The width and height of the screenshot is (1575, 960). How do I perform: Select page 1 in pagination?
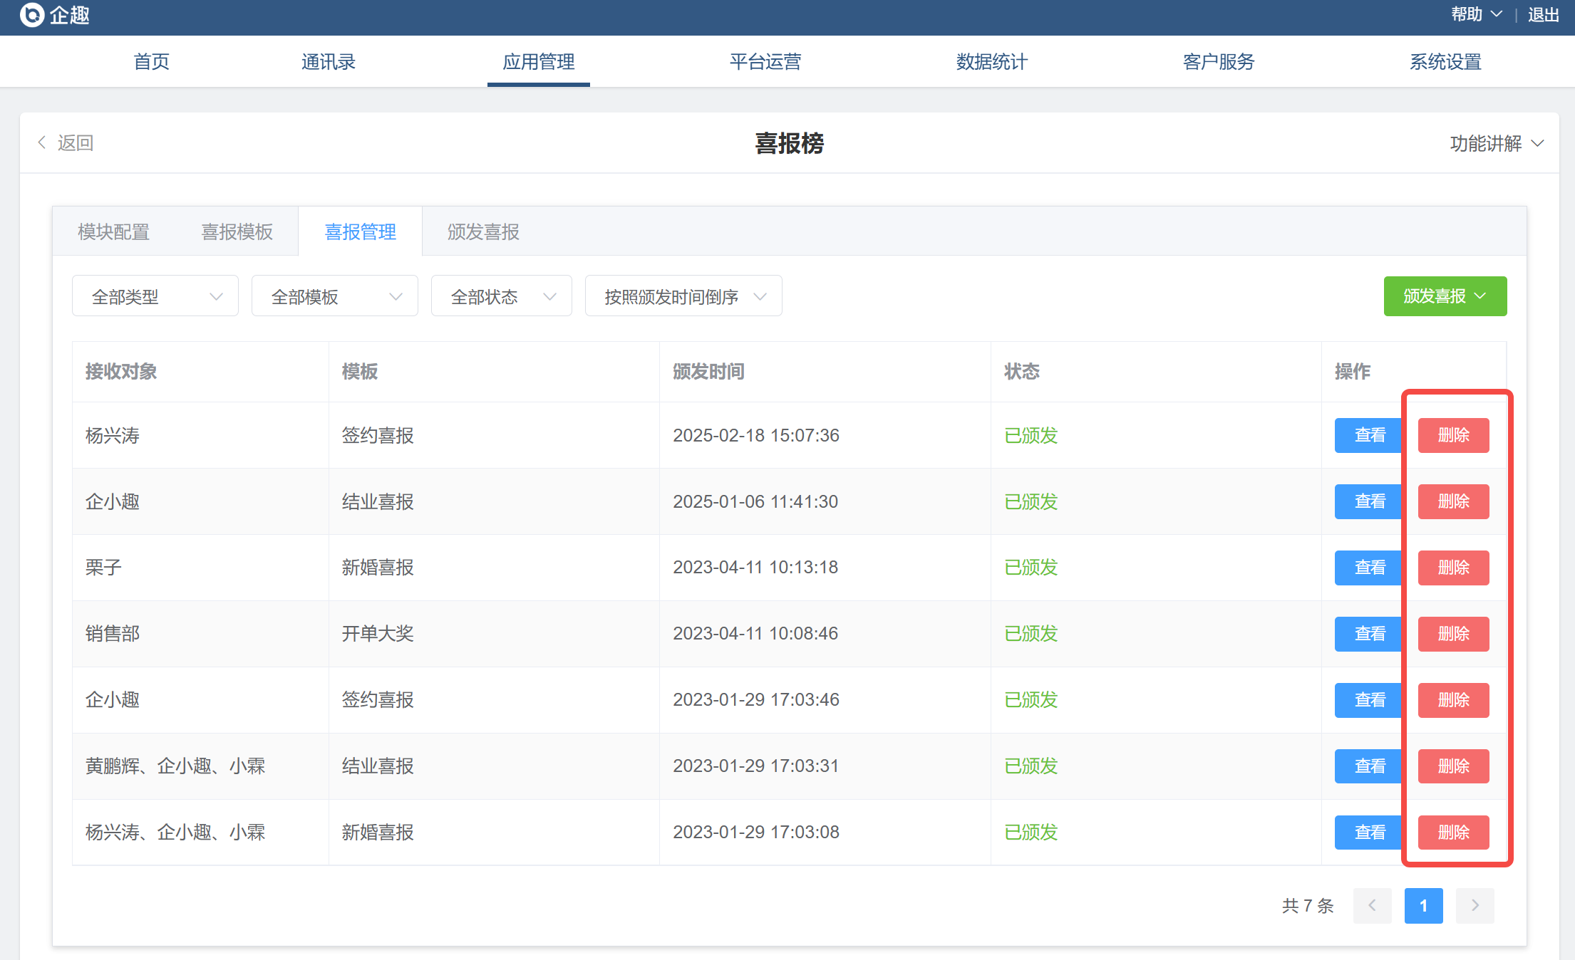(1423, 905)
